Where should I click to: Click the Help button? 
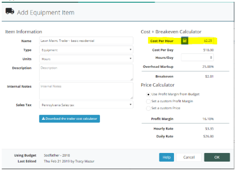(x=167, y=158)
